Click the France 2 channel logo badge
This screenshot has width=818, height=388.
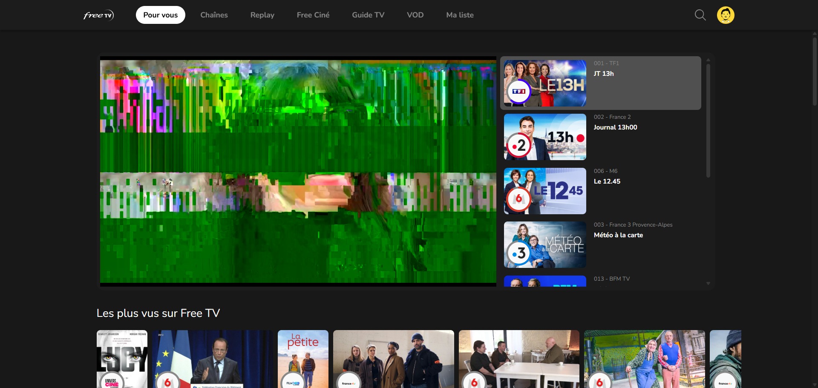tap(518, 146)
